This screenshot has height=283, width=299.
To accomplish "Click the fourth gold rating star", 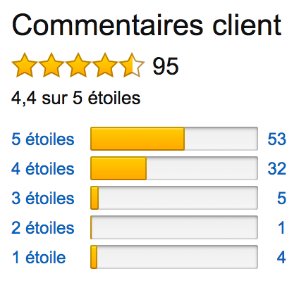I will coord(105,65).
